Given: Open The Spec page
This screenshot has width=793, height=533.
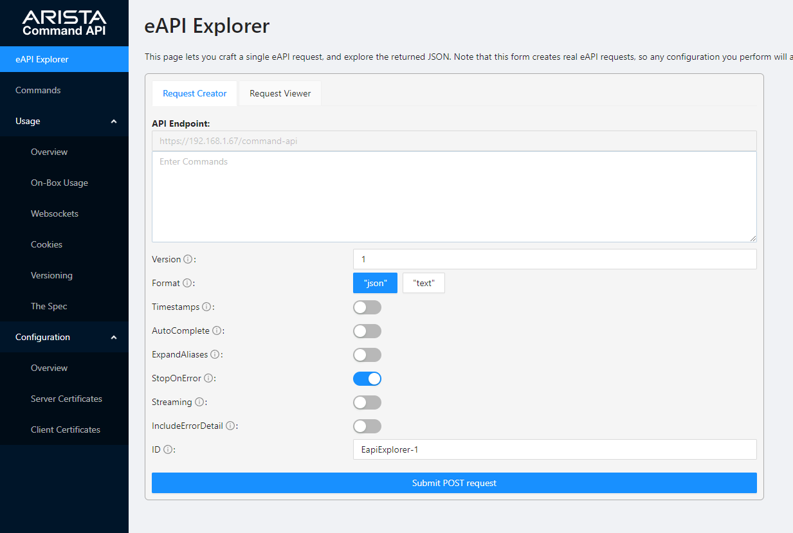Looking at the screenshot, I should (x=64, y=306).
